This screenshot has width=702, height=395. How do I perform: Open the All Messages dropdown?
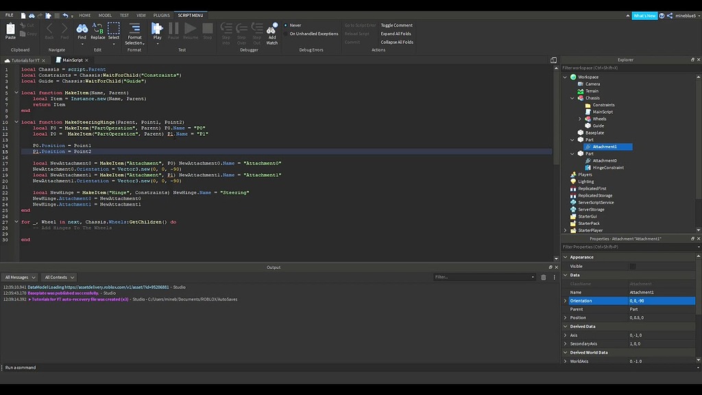20,277
